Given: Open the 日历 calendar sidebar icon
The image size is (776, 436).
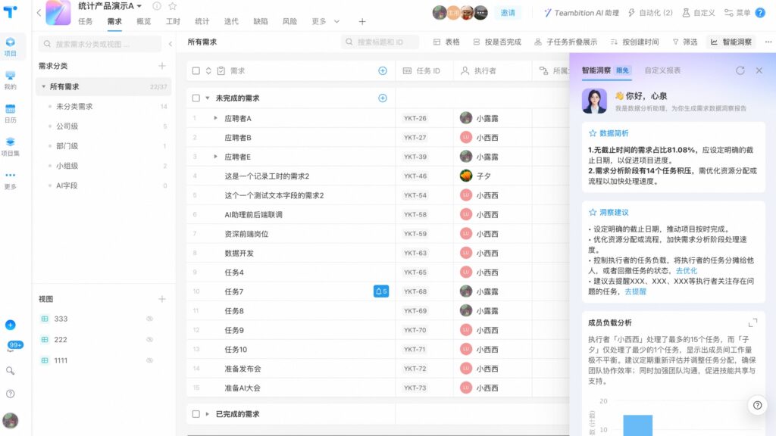Looking at the screenshot, I should click(10, 114).
